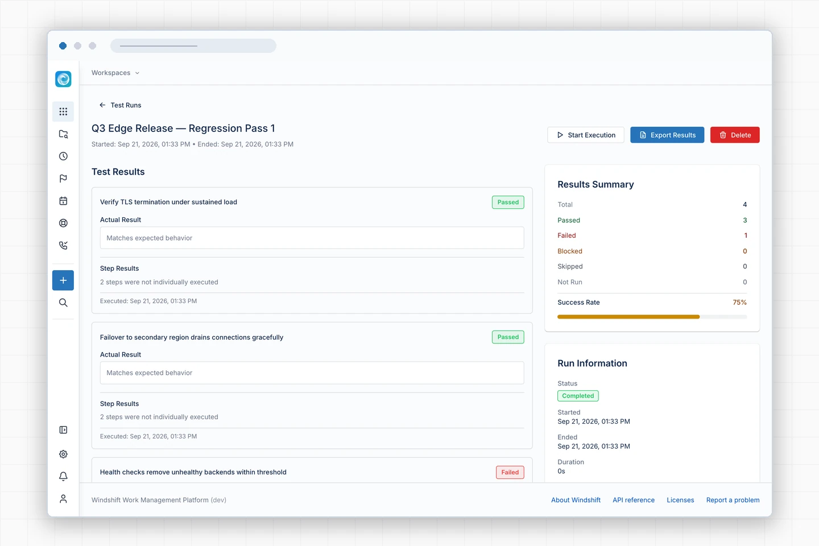Open search via the magnifier icon
Screen dimensions: 819x546
(63, 303)
